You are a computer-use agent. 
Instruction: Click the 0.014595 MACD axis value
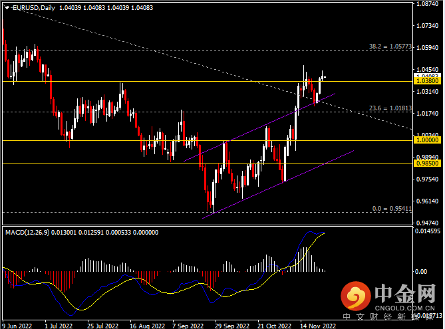pyautogui.click(x=428, y=231)
